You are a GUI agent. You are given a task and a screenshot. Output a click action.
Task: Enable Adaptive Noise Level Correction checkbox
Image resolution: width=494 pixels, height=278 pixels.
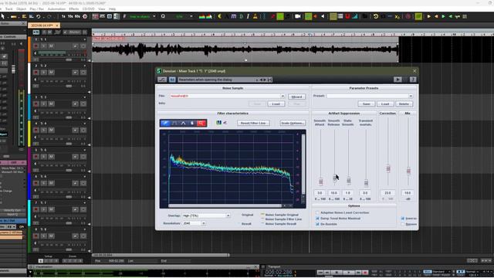pyautogui.click(x=317, y=213)
